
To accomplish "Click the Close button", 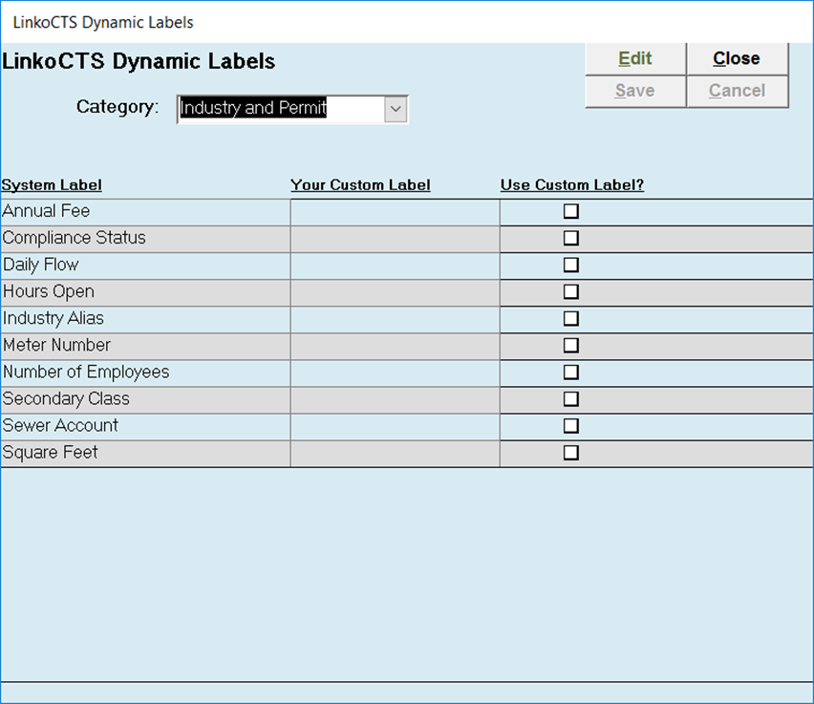I will pyautogui.click(x=738, y=58).
